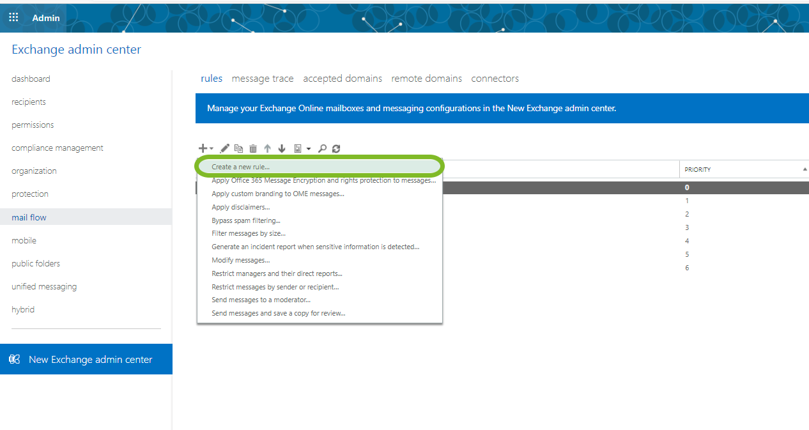Select the rule row with priority 6

[x=687, y=268]
